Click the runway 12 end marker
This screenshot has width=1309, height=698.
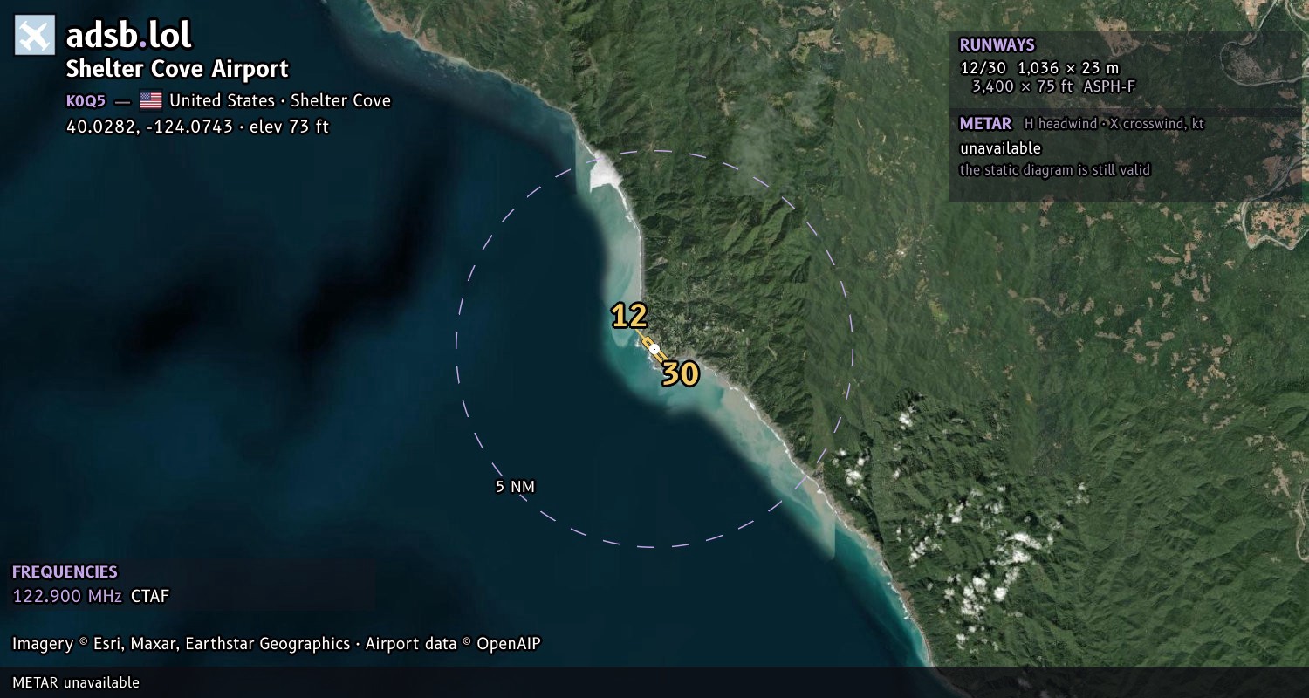click(x=628, y=316)
